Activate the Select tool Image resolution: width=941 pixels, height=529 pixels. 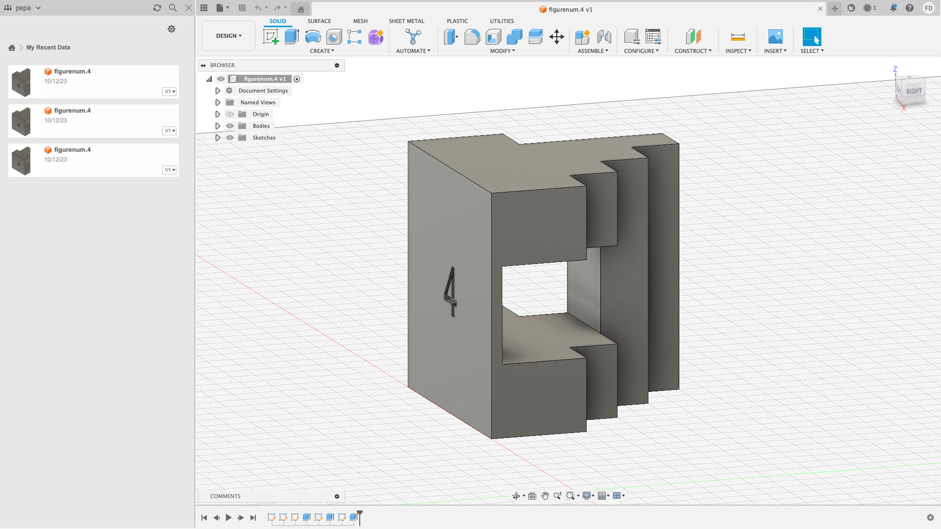(x=812, y=37)
